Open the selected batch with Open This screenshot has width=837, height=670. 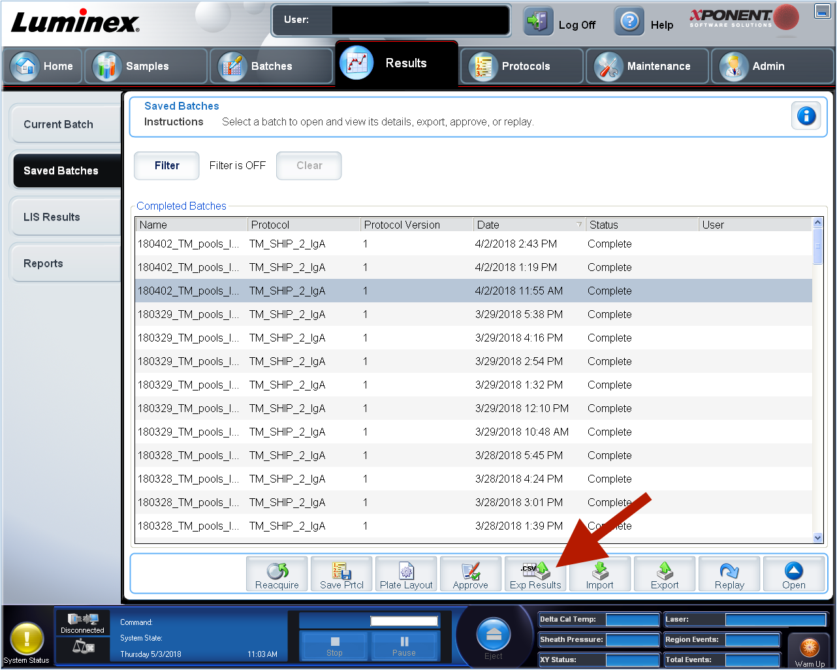pyautogui.click(x=794, y=573)
